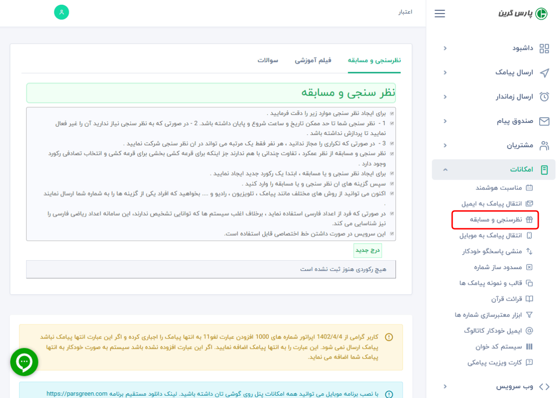Open the صندوق پیام envelope icon
The image size is (557, 398).
[544, 121]
